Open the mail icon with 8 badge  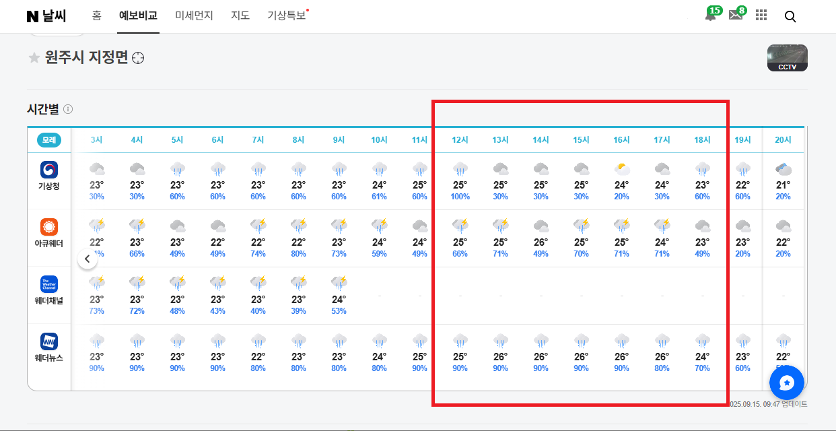pyautogui.click(x=736, y=15)
